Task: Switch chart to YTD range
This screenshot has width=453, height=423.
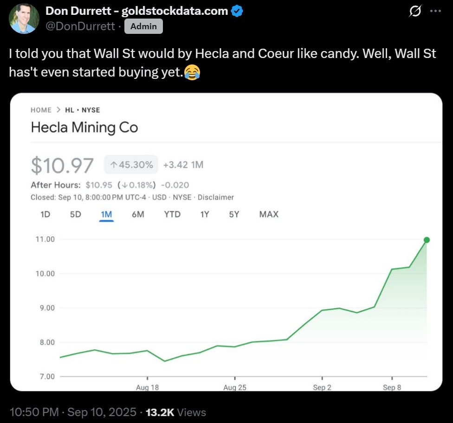Action: click(172, 214)
